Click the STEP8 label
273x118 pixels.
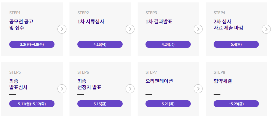[x=219, y=72]
